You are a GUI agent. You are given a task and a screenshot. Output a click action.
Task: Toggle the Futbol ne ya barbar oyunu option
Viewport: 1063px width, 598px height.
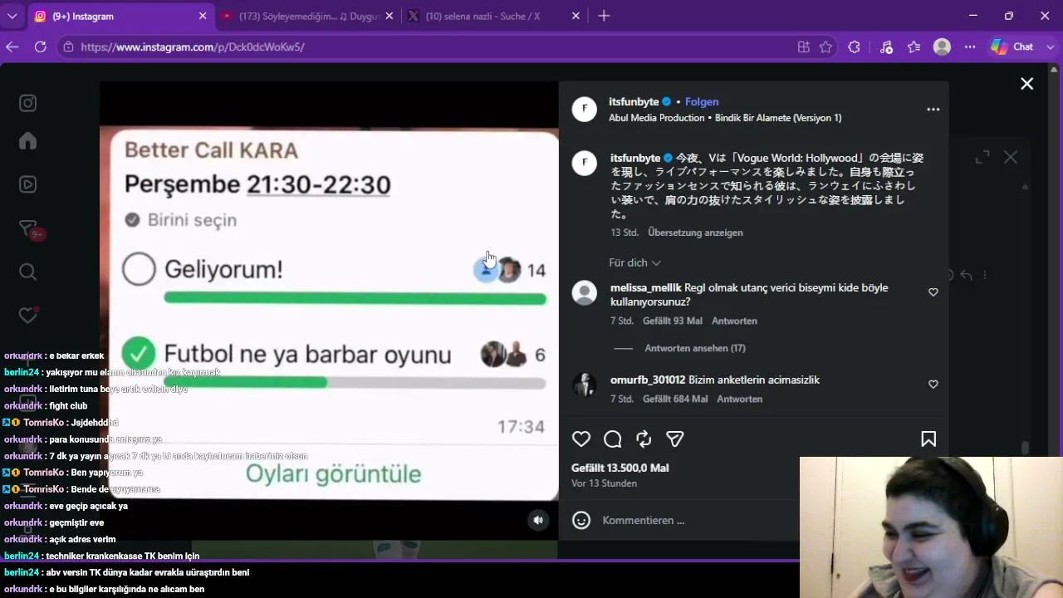[139, 355]
